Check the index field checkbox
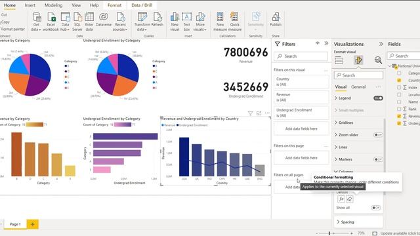 click(x=399, y=87)
